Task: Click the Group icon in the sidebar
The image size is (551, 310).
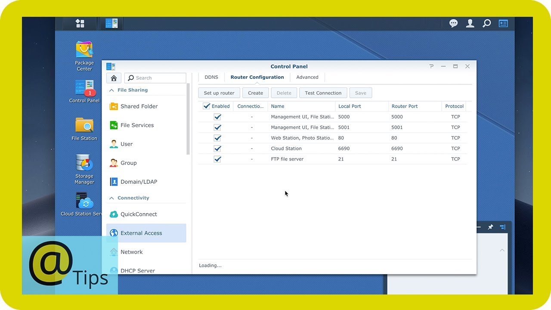Action: pos(114,163)
